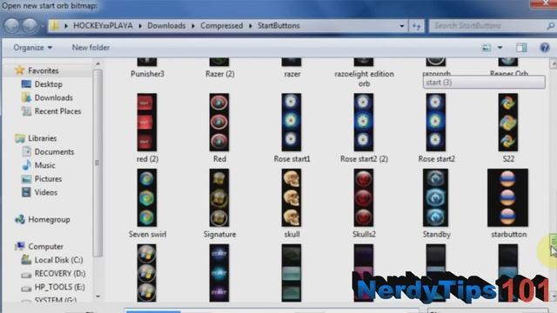This screenshot has width=557, height=313.
Task: Open the Videos library
Action: pos(45,192)
